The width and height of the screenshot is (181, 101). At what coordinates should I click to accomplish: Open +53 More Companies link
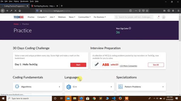[x=128, y=66]
